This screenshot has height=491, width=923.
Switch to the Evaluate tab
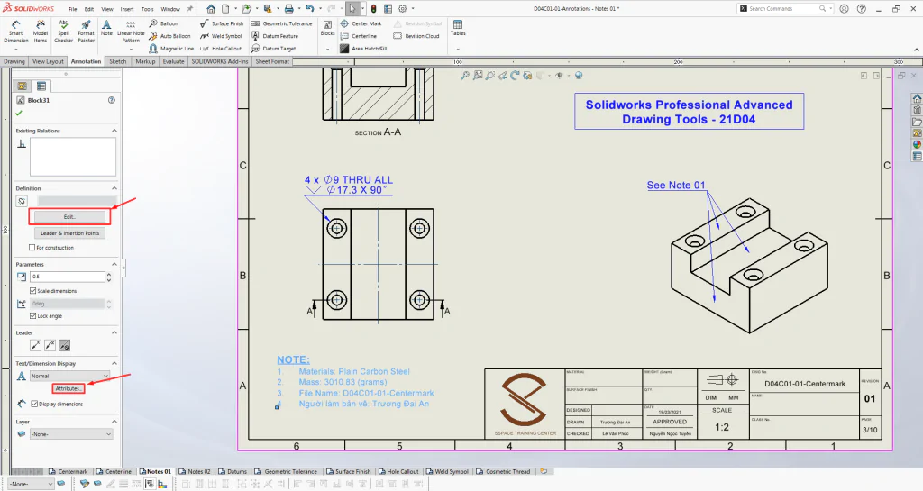pos(174,61)
